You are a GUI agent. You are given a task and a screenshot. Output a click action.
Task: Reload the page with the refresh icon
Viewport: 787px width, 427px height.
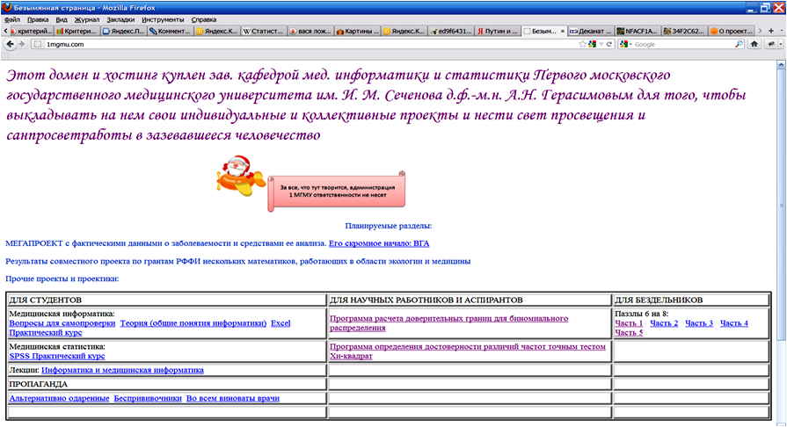click(x=609, y=44)
